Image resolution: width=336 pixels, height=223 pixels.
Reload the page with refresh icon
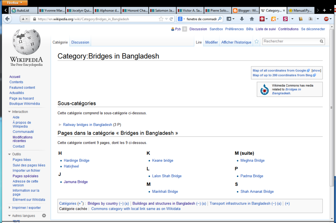[x=171, y=19]
